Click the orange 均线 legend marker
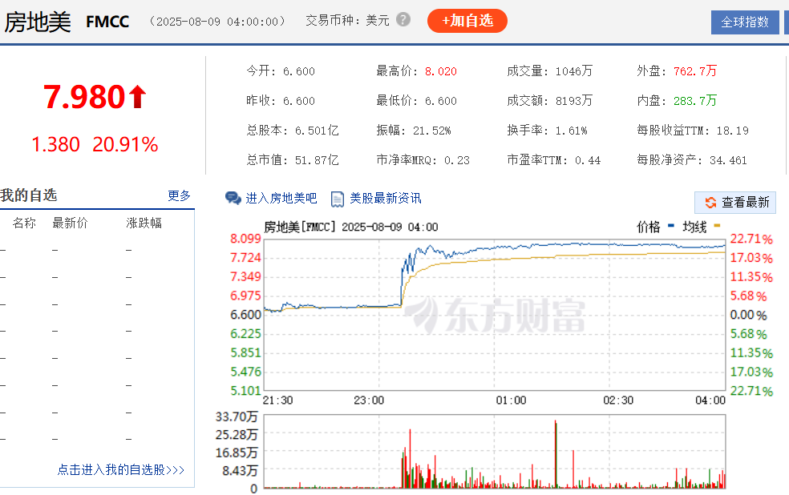 click(x=717, y=226)
